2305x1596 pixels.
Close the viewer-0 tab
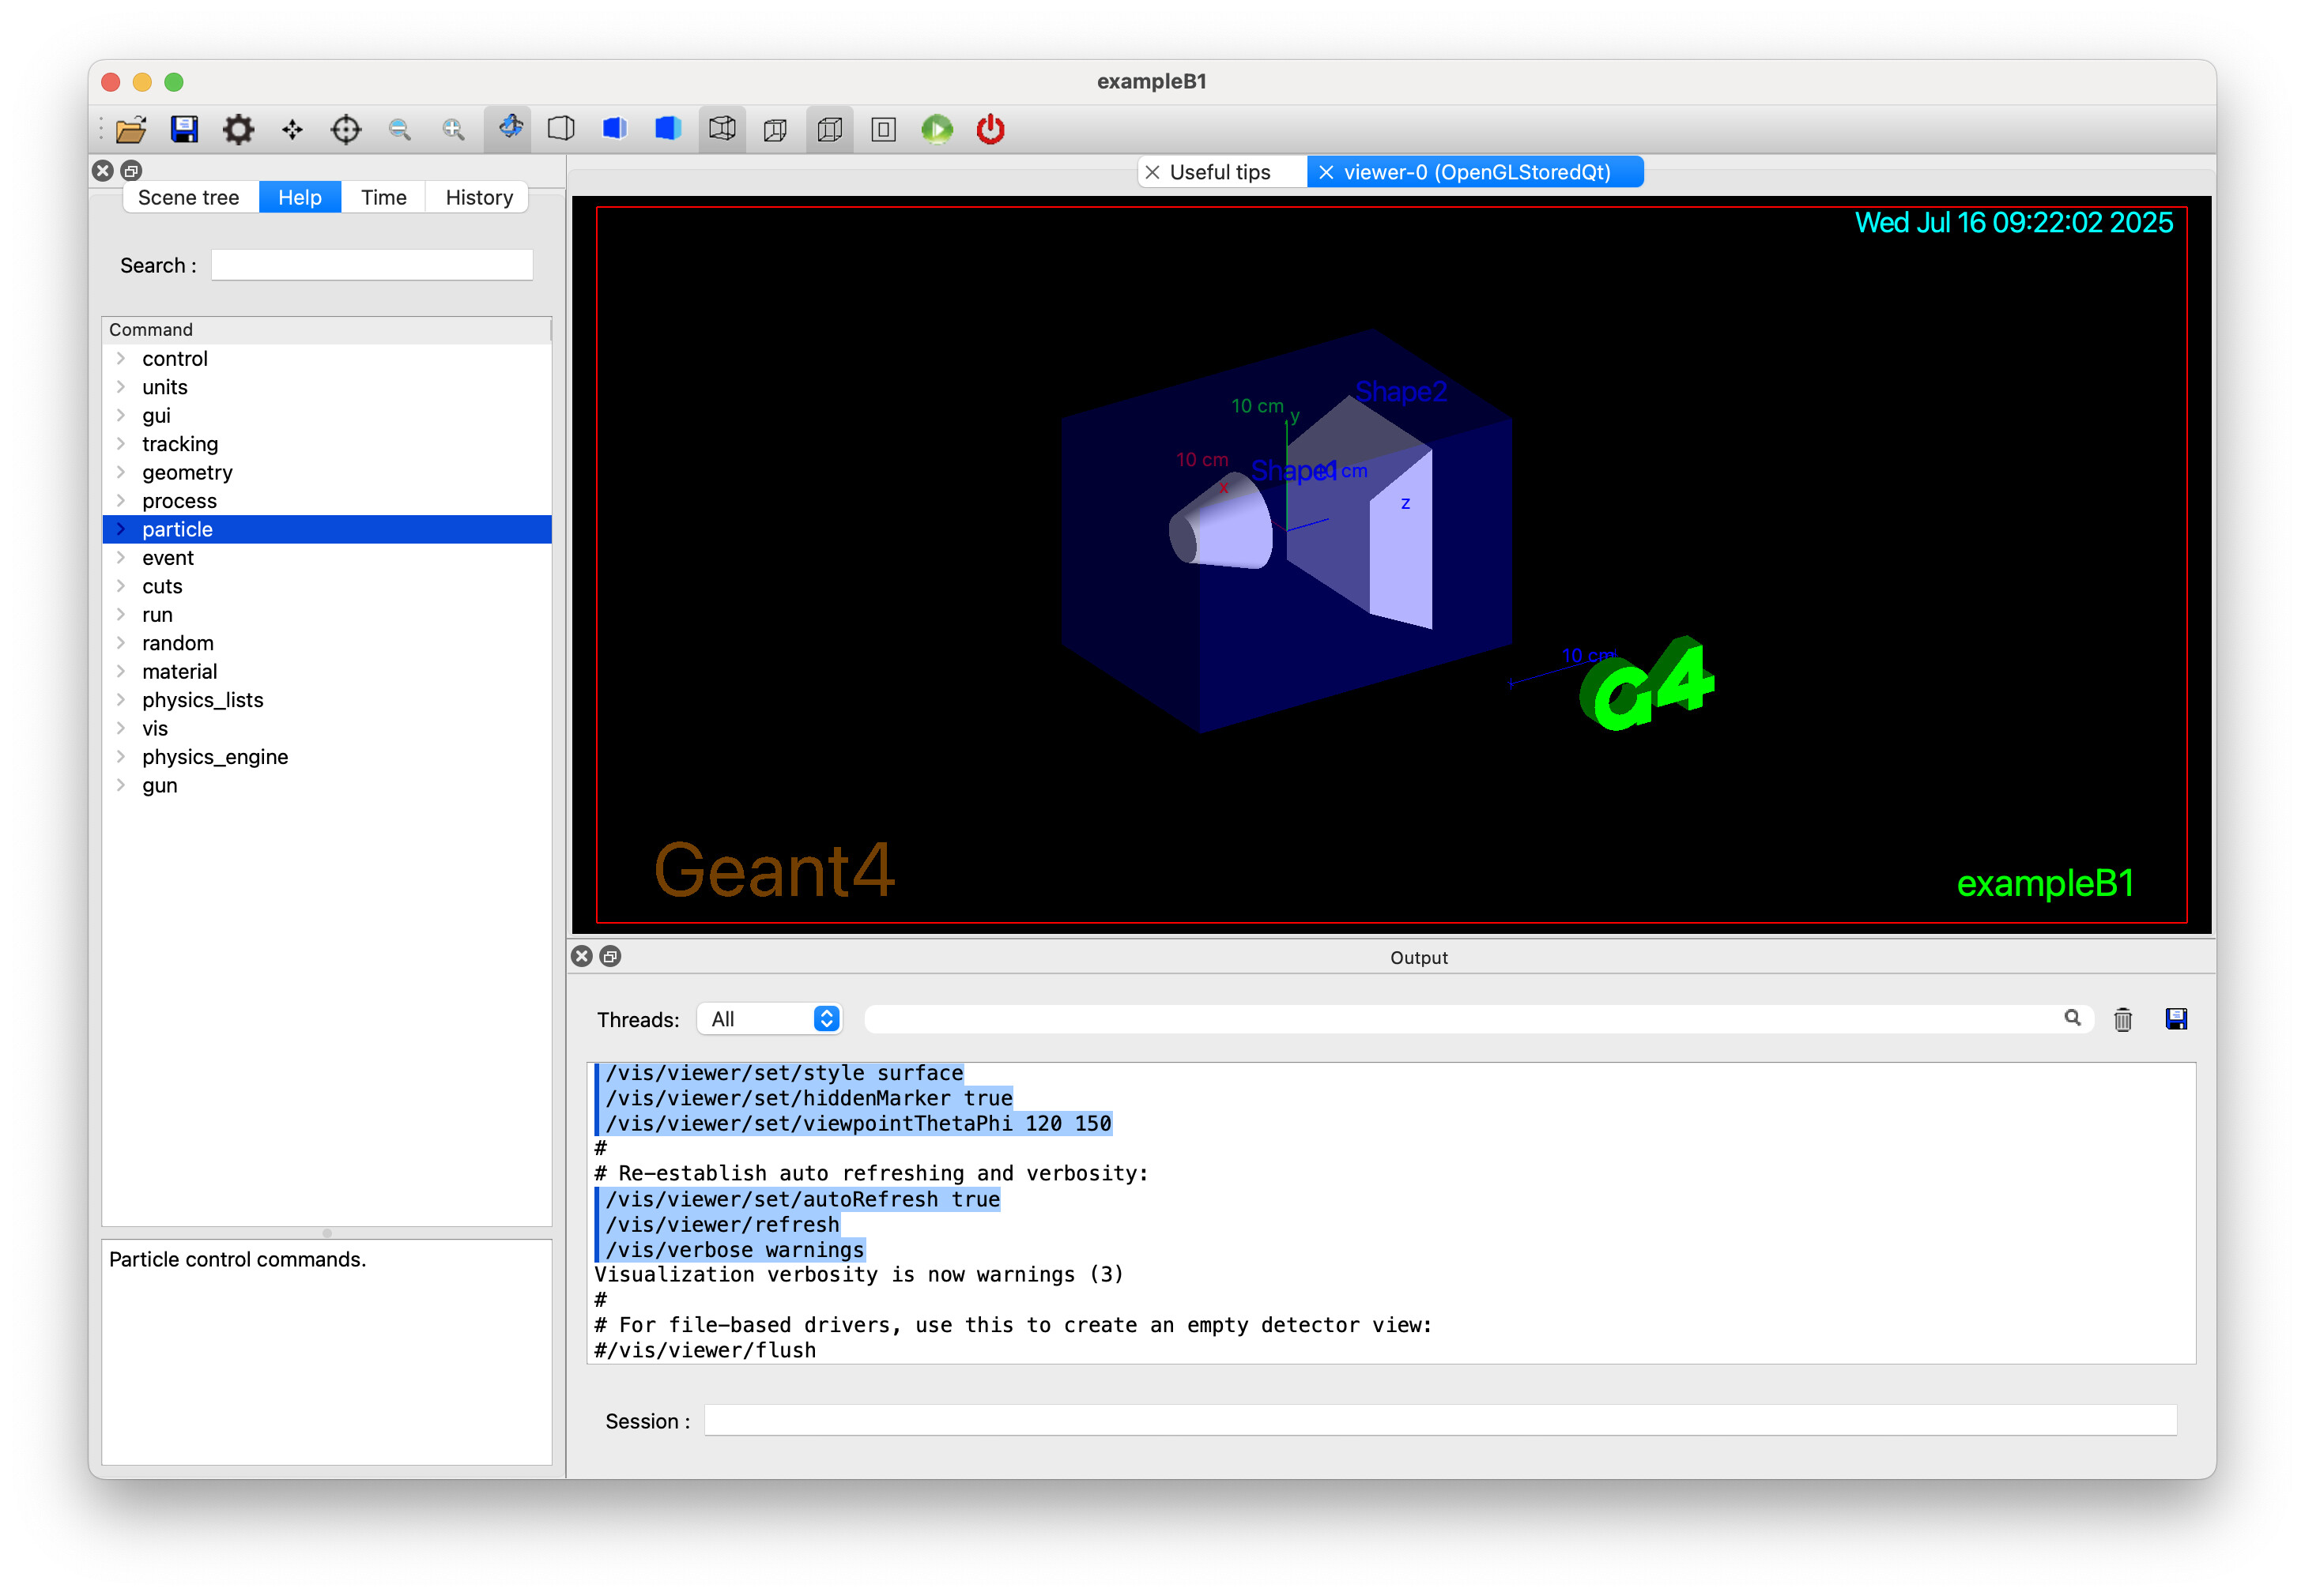coord(1326,172)
